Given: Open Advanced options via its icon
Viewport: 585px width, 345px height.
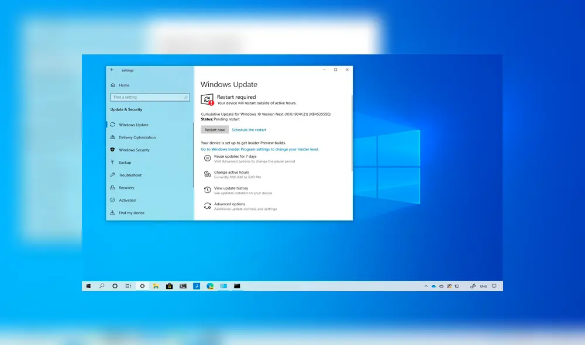Looking at the screenshot, I should pyautogui.click(x=207, y=206).
